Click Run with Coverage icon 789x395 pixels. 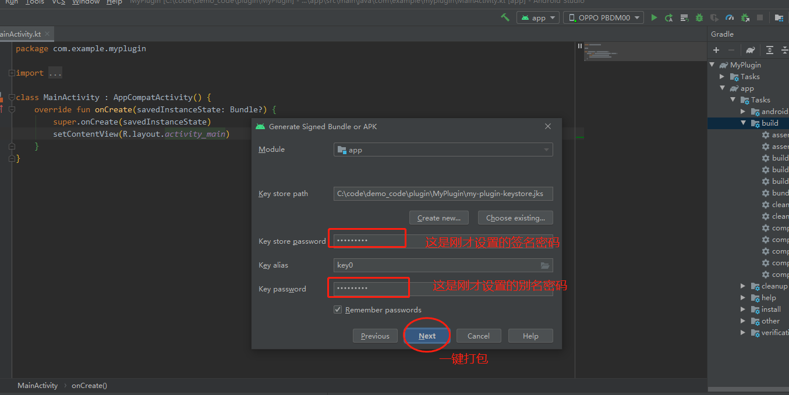[x=714, y=17]
